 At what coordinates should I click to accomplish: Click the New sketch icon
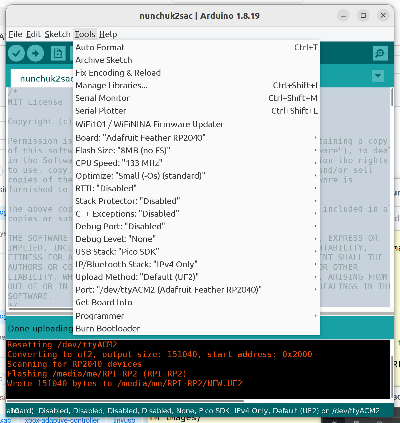coord(58,53)
